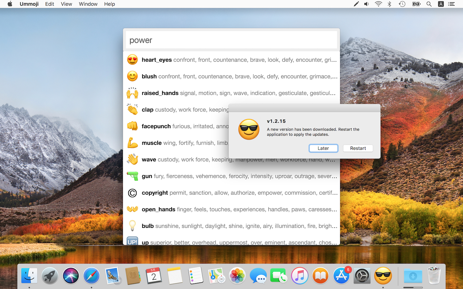The height and width of the screenshot is (289, 463).
Task: Click the Later button in update dialog
Action: tap(323, 148)
